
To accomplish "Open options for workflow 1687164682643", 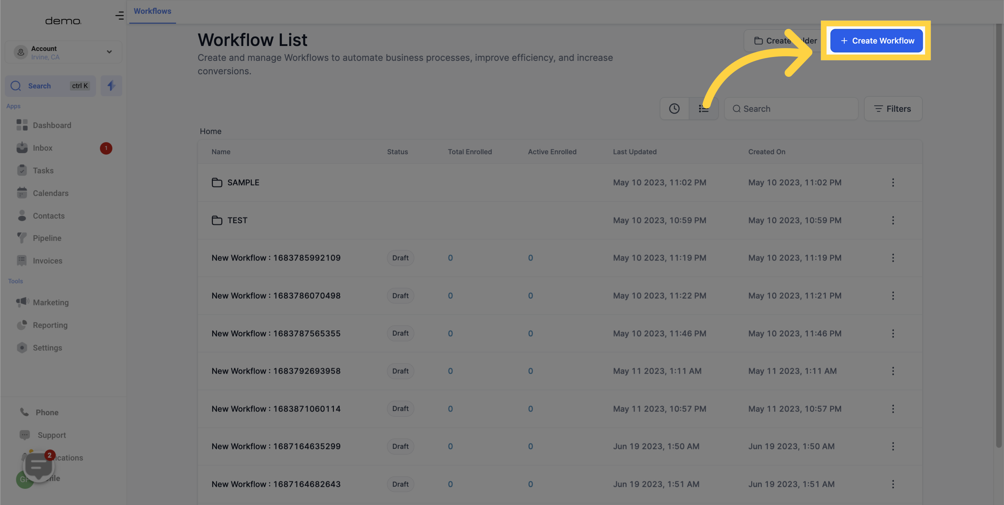I will coord(893,484).
